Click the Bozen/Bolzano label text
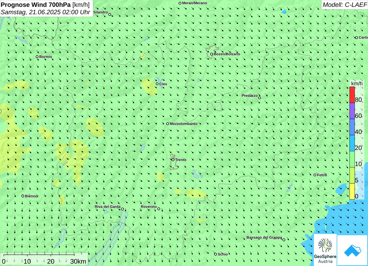368x266 pixels. (x=227, y=54)
